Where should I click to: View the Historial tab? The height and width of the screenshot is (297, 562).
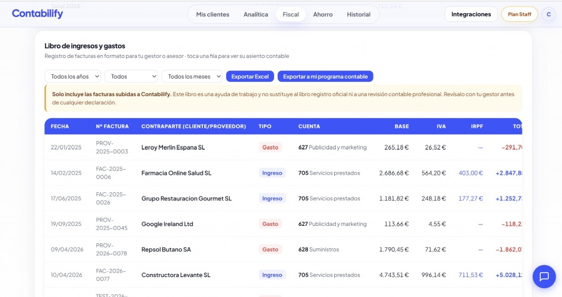click(x=358, y=14)
